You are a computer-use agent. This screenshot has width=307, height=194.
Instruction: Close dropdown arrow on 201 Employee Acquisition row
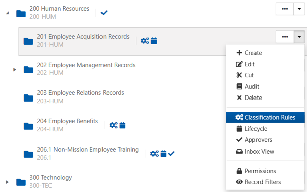click(x=299, y=37)
